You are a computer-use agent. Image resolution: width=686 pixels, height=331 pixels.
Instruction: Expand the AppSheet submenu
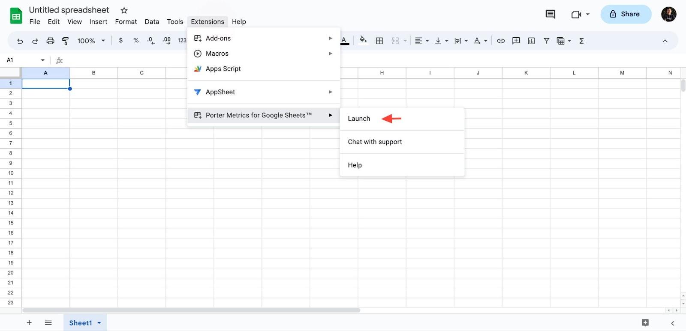click(264, 92)
